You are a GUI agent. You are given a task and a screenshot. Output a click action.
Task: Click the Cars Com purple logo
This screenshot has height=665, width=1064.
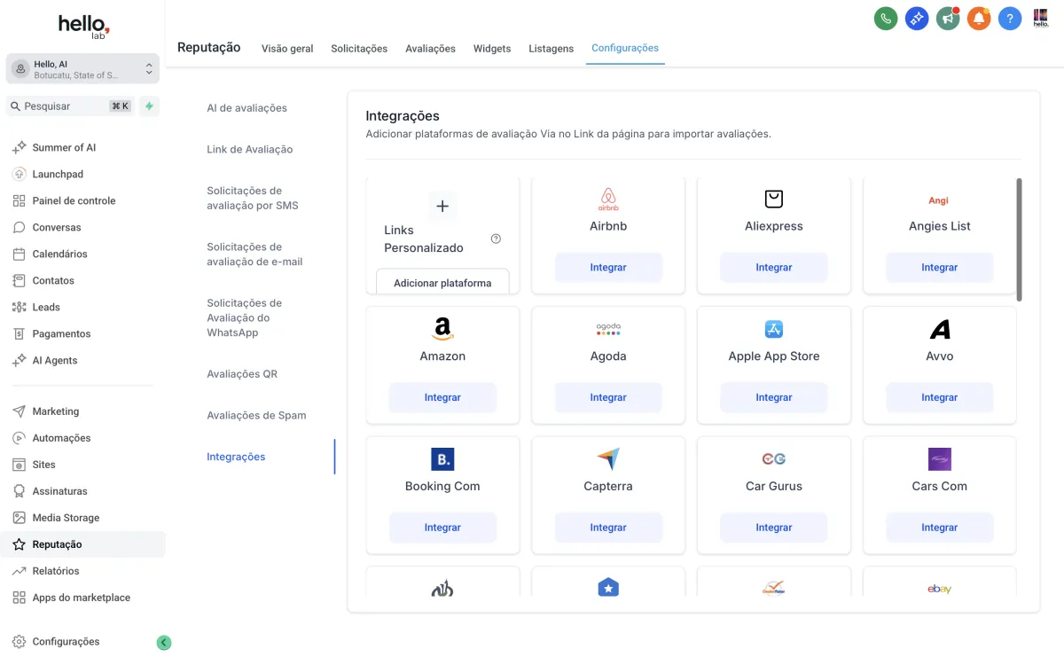[x=940, y=459]
